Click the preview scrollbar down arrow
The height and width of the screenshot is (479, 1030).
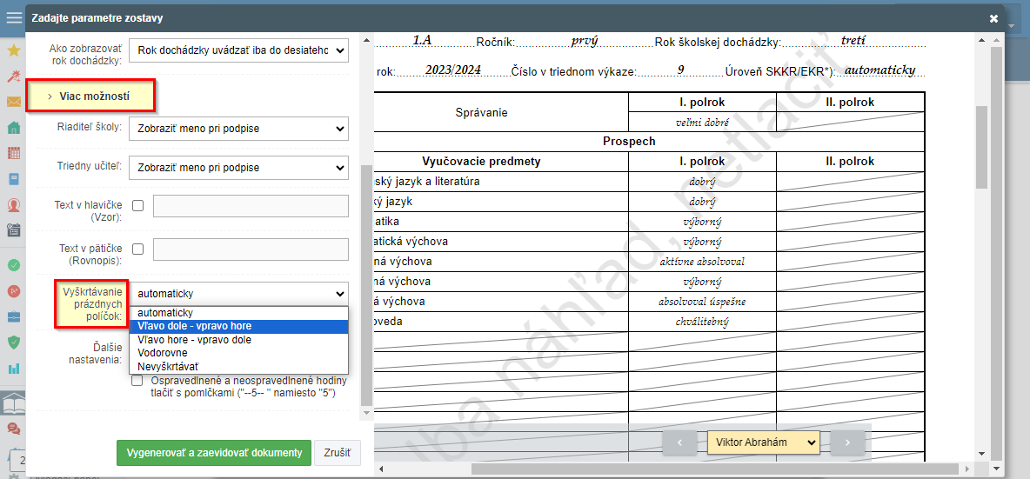click(981, 454)
